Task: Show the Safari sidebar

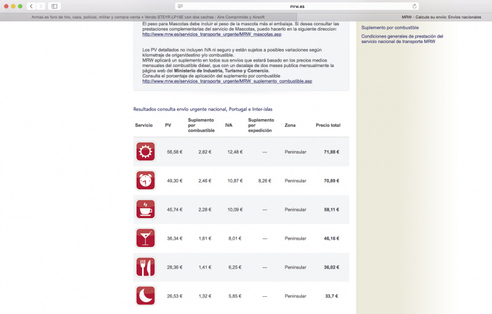Action: [x=54, y=6]
